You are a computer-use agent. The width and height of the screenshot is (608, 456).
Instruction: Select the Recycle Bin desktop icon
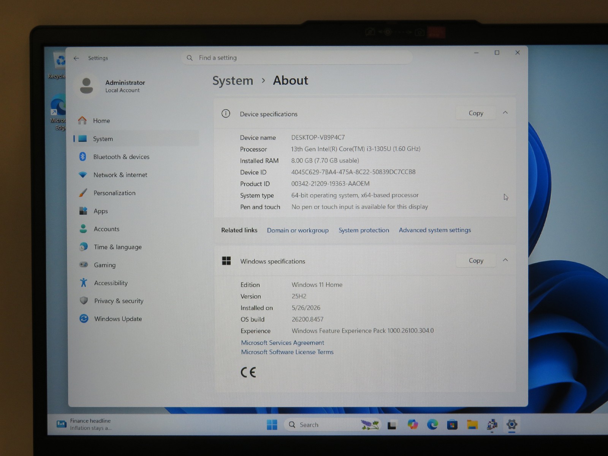(x=58, y=65)
